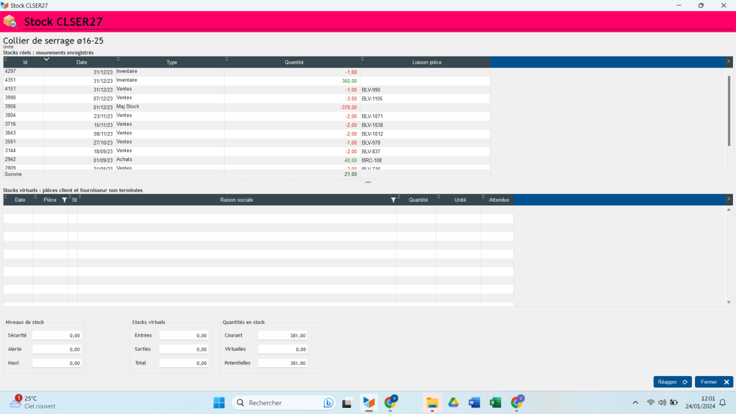This screenshot has height=414, width=736.
Task: Click the Réappro button
Action: (672, 381)
